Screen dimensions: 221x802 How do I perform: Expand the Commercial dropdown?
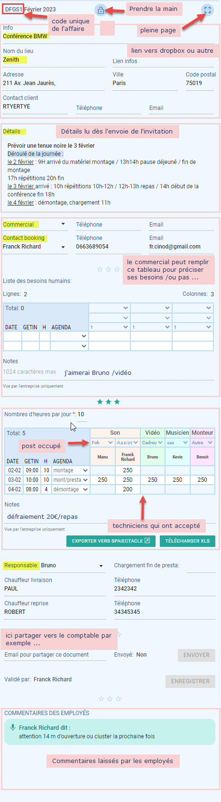tap(63, 224)
